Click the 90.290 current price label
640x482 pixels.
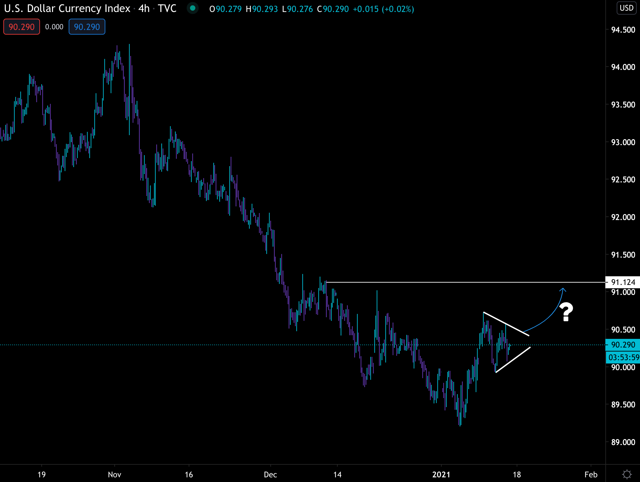coord(623,345)
